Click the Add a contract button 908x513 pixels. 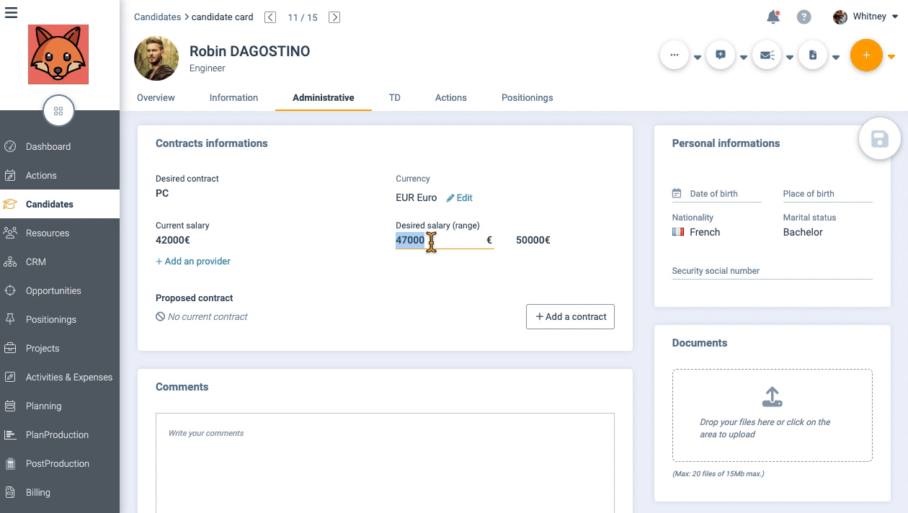pos(570,316)
